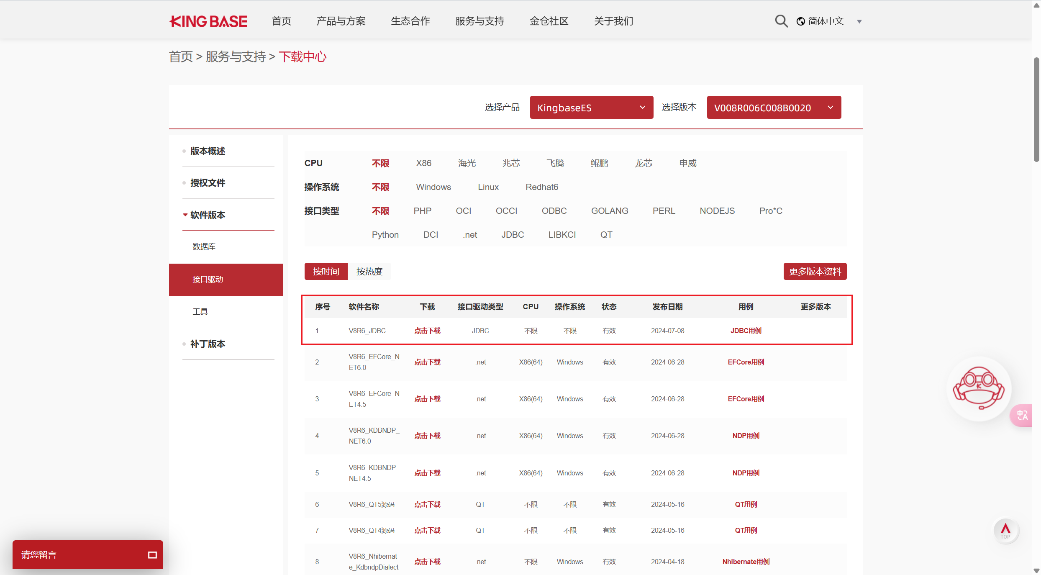
Task: Open QT用例 for V8R6_QT4源码
Action: tap(746, 530)
